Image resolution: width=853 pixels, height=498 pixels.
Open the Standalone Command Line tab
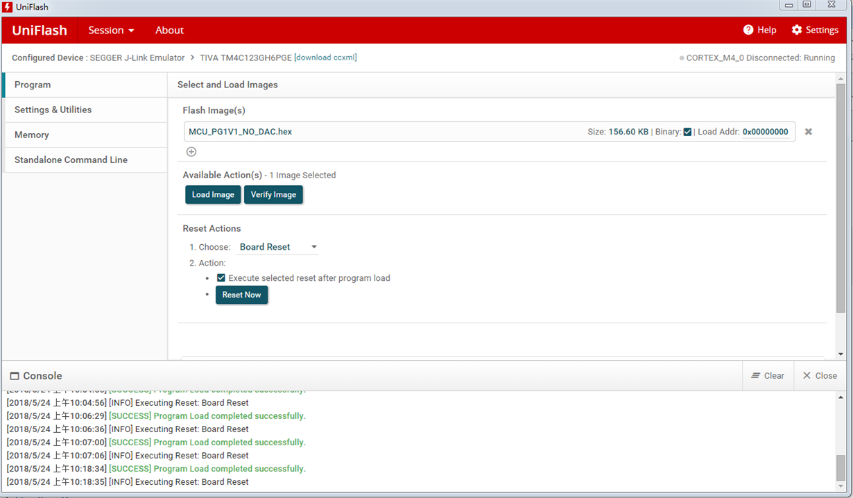85,160
